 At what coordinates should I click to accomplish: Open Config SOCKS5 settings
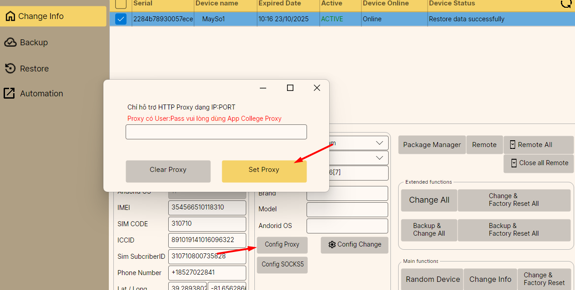click(282, 265)
